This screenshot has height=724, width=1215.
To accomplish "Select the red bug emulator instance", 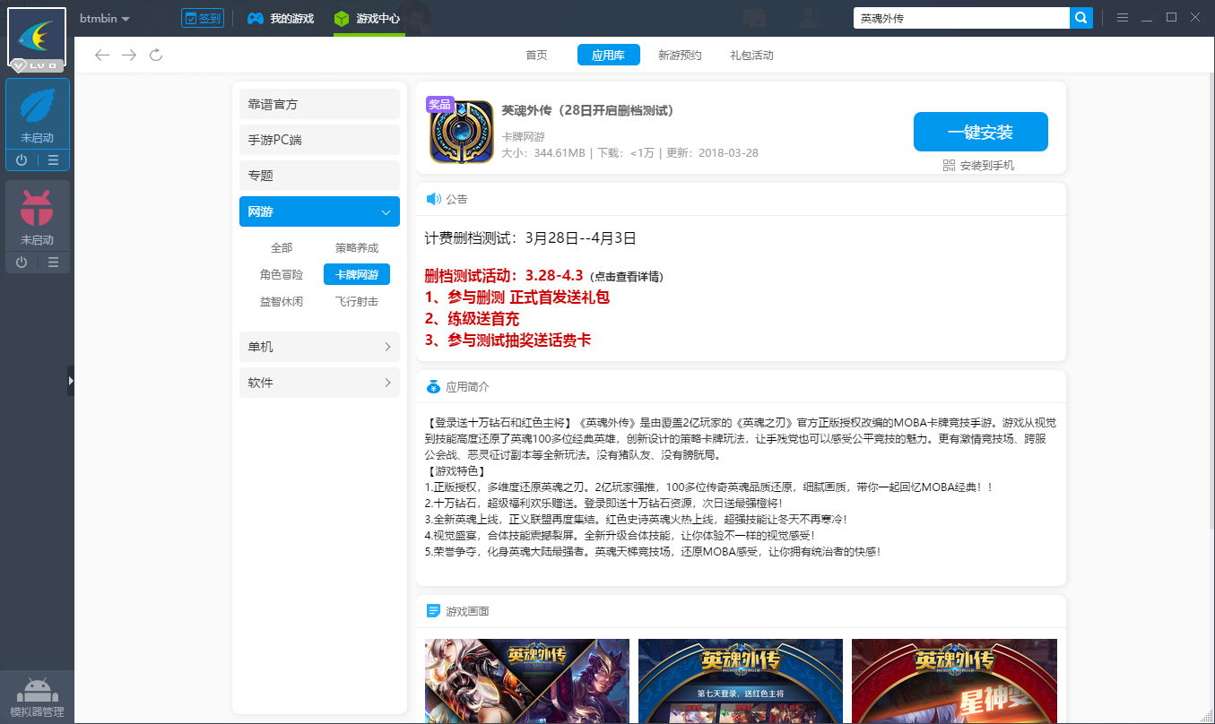I will click(38, 216).
